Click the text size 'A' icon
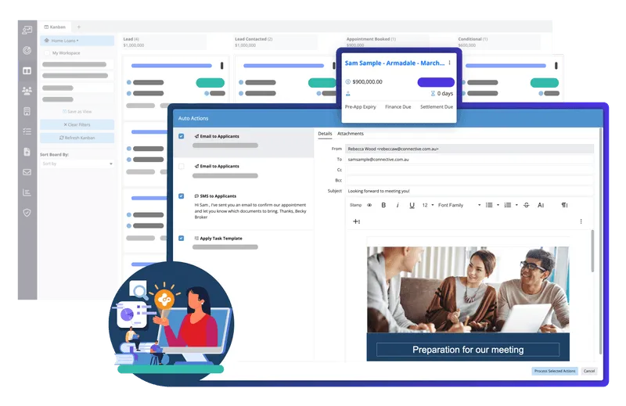The image size is (626, 406). (541, 205)
